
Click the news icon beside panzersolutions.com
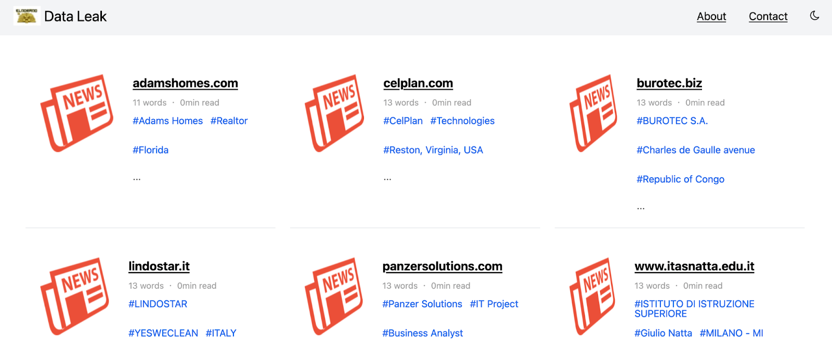[334, 296]
